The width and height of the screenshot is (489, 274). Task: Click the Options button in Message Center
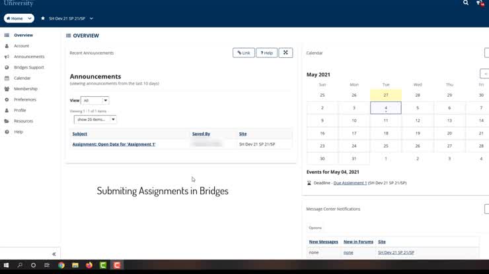coord(315,228)
